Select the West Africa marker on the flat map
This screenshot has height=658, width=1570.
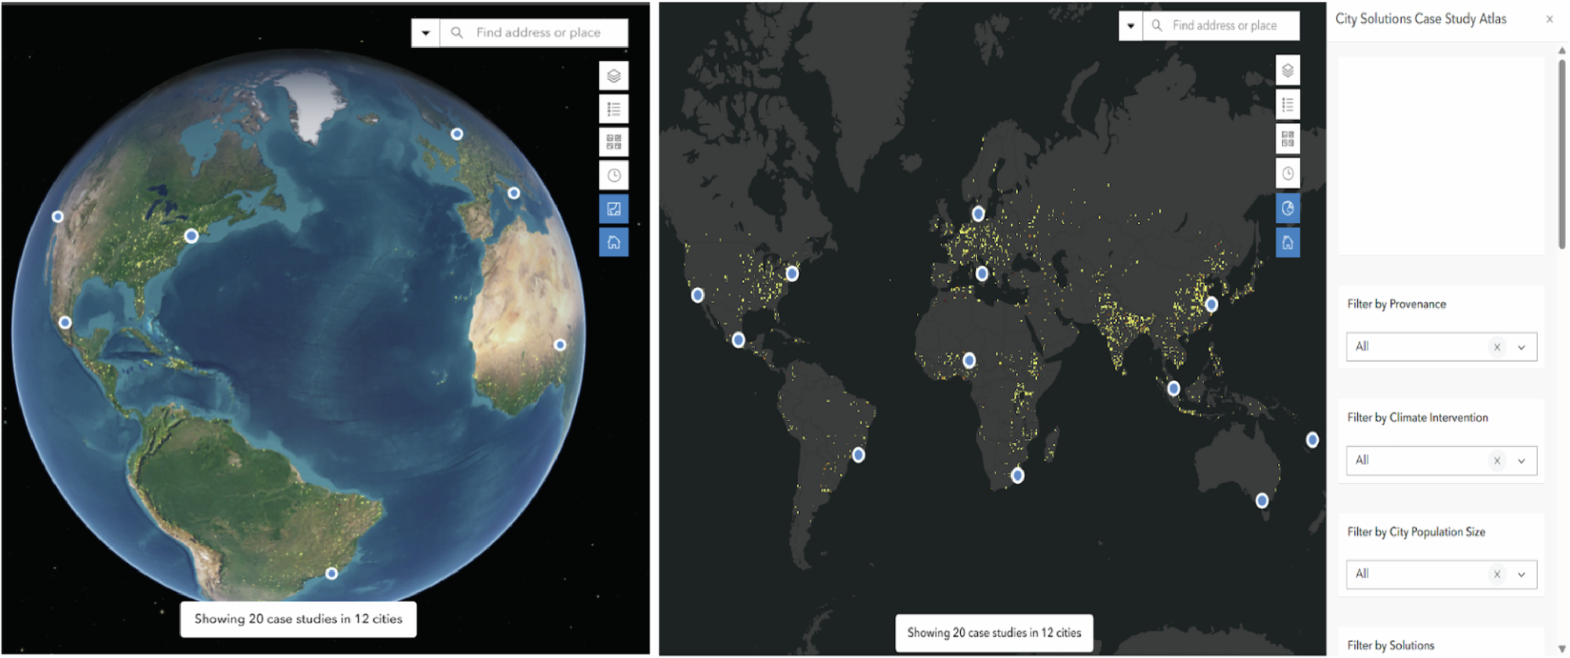(969, 360)
